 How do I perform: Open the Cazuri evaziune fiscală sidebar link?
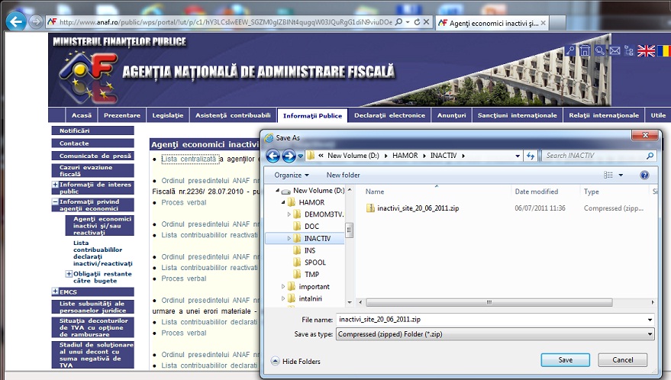(93, 171)
